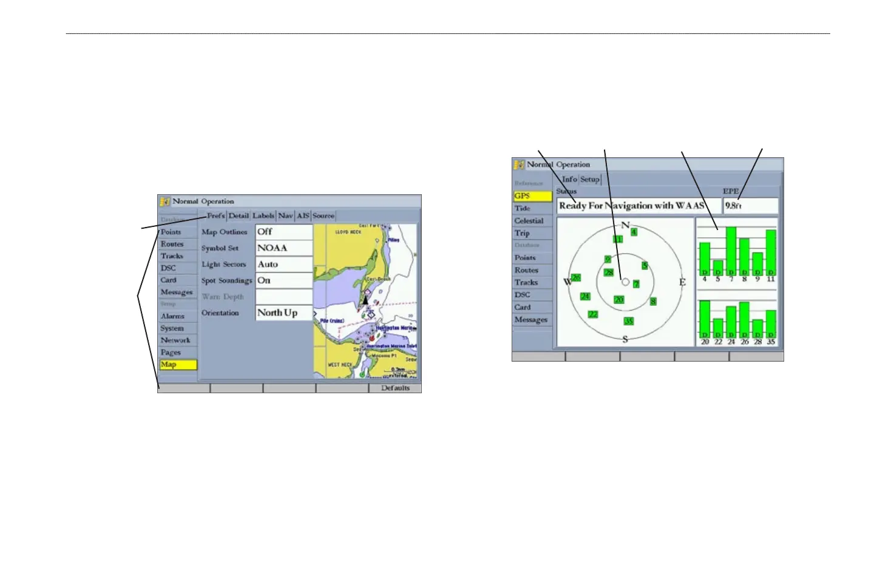Screen dimensions: 874x568
Task: Choose DSC in the GPS window sidebar
Action: 532,295
